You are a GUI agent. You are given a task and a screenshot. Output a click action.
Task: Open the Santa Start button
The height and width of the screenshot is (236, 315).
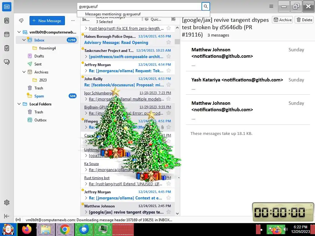[x=8, y=229]
